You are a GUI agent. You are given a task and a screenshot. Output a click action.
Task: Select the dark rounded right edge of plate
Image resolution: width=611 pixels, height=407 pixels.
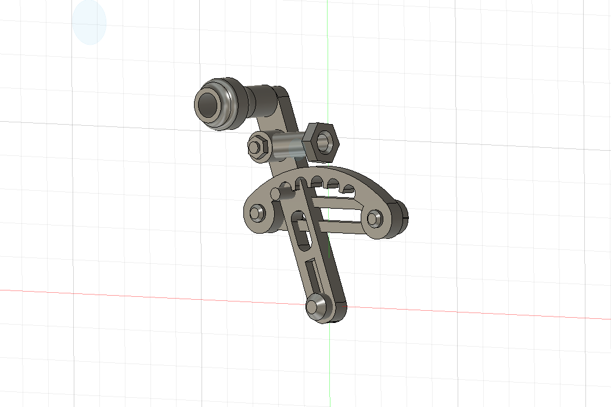[400, 217]
